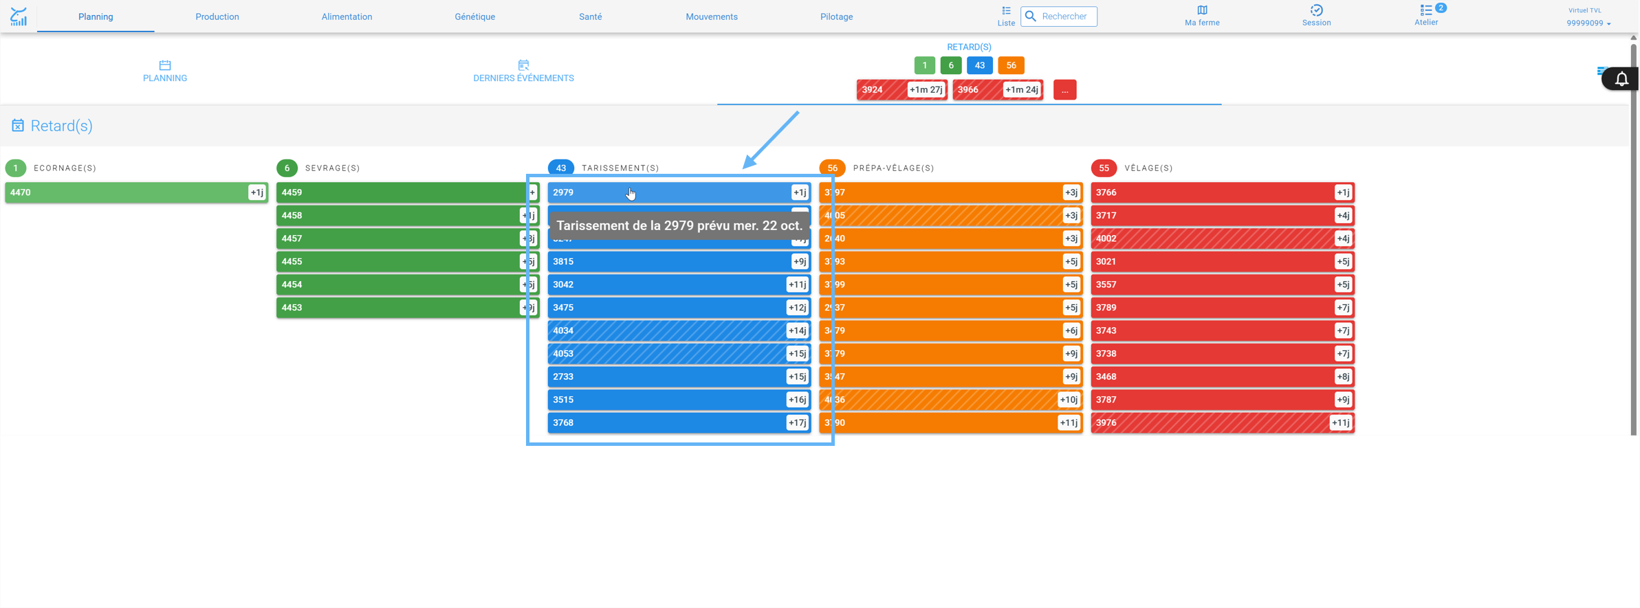Switch to the Production tab
This screenshot has height=608, width=1640.
point(217,16)
